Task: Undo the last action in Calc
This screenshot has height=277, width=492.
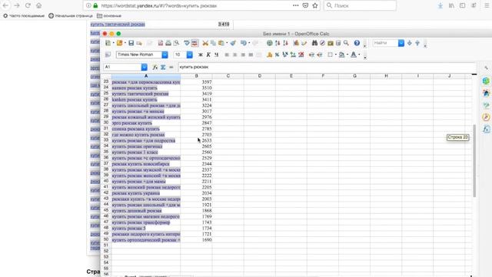Action: [x=244, y=43]
